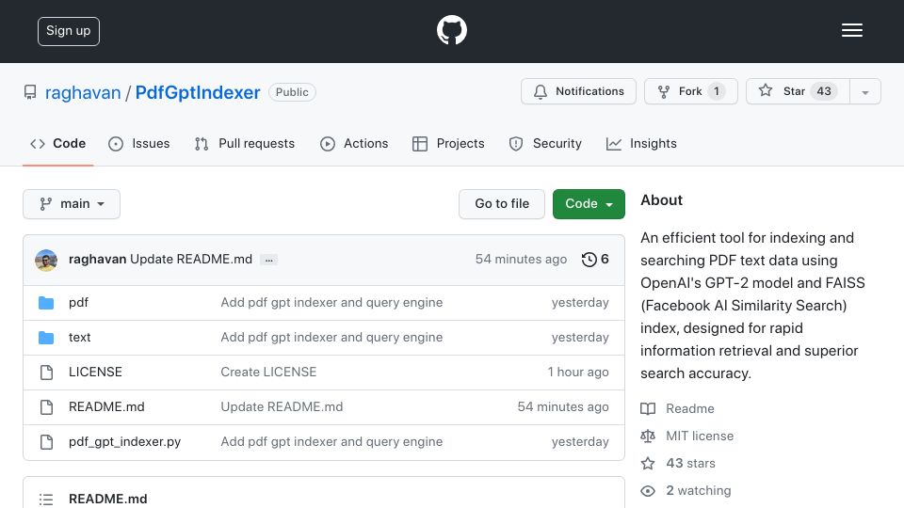
Task: Click the Notifications button
Action: tap(578, 91)
